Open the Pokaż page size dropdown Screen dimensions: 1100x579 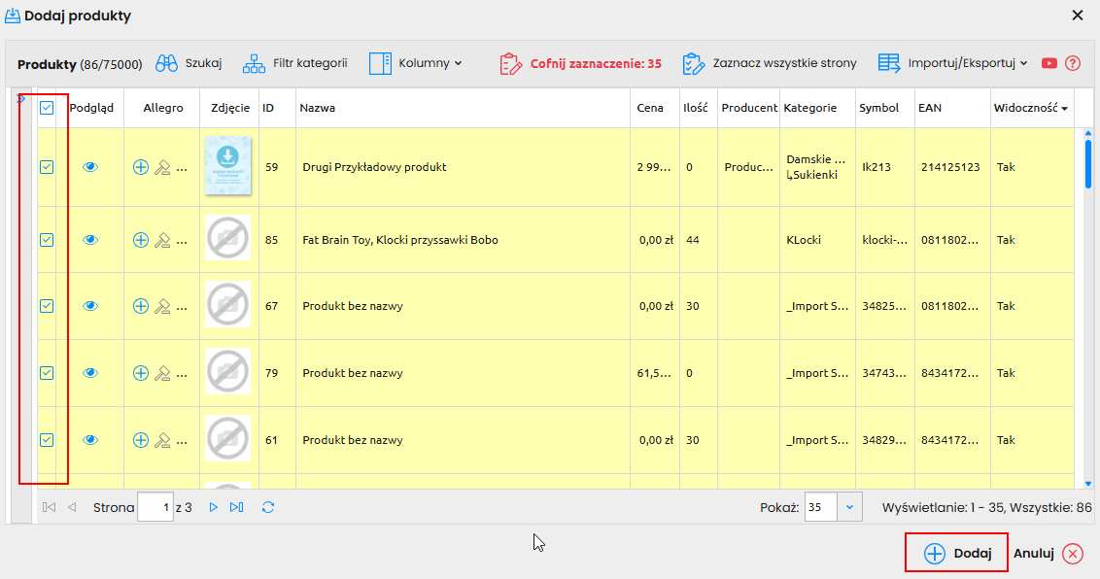(849, 507)
